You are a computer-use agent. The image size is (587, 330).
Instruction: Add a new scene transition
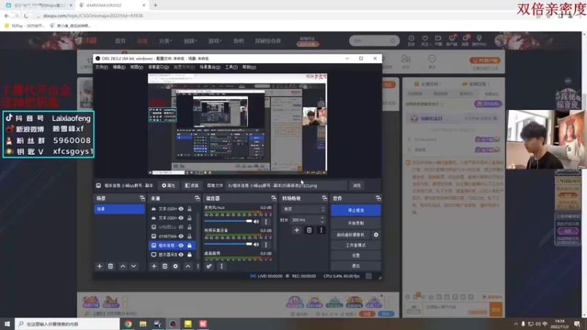click(297, 230)
